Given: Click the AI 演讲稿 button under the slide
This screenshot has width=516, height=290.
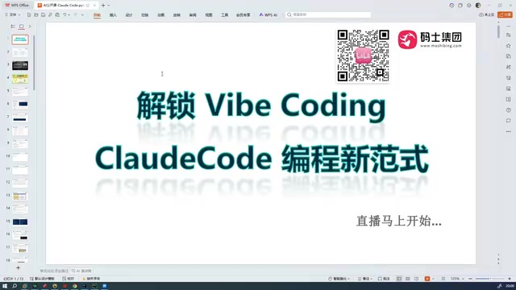Looking at the screenshot, I should pos(81,271).
